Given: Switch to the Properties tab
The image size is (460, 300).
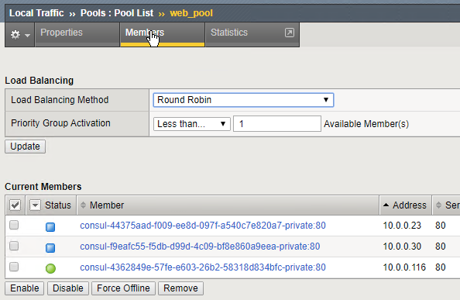Looking at the screenshot, I should coord(77,35).
